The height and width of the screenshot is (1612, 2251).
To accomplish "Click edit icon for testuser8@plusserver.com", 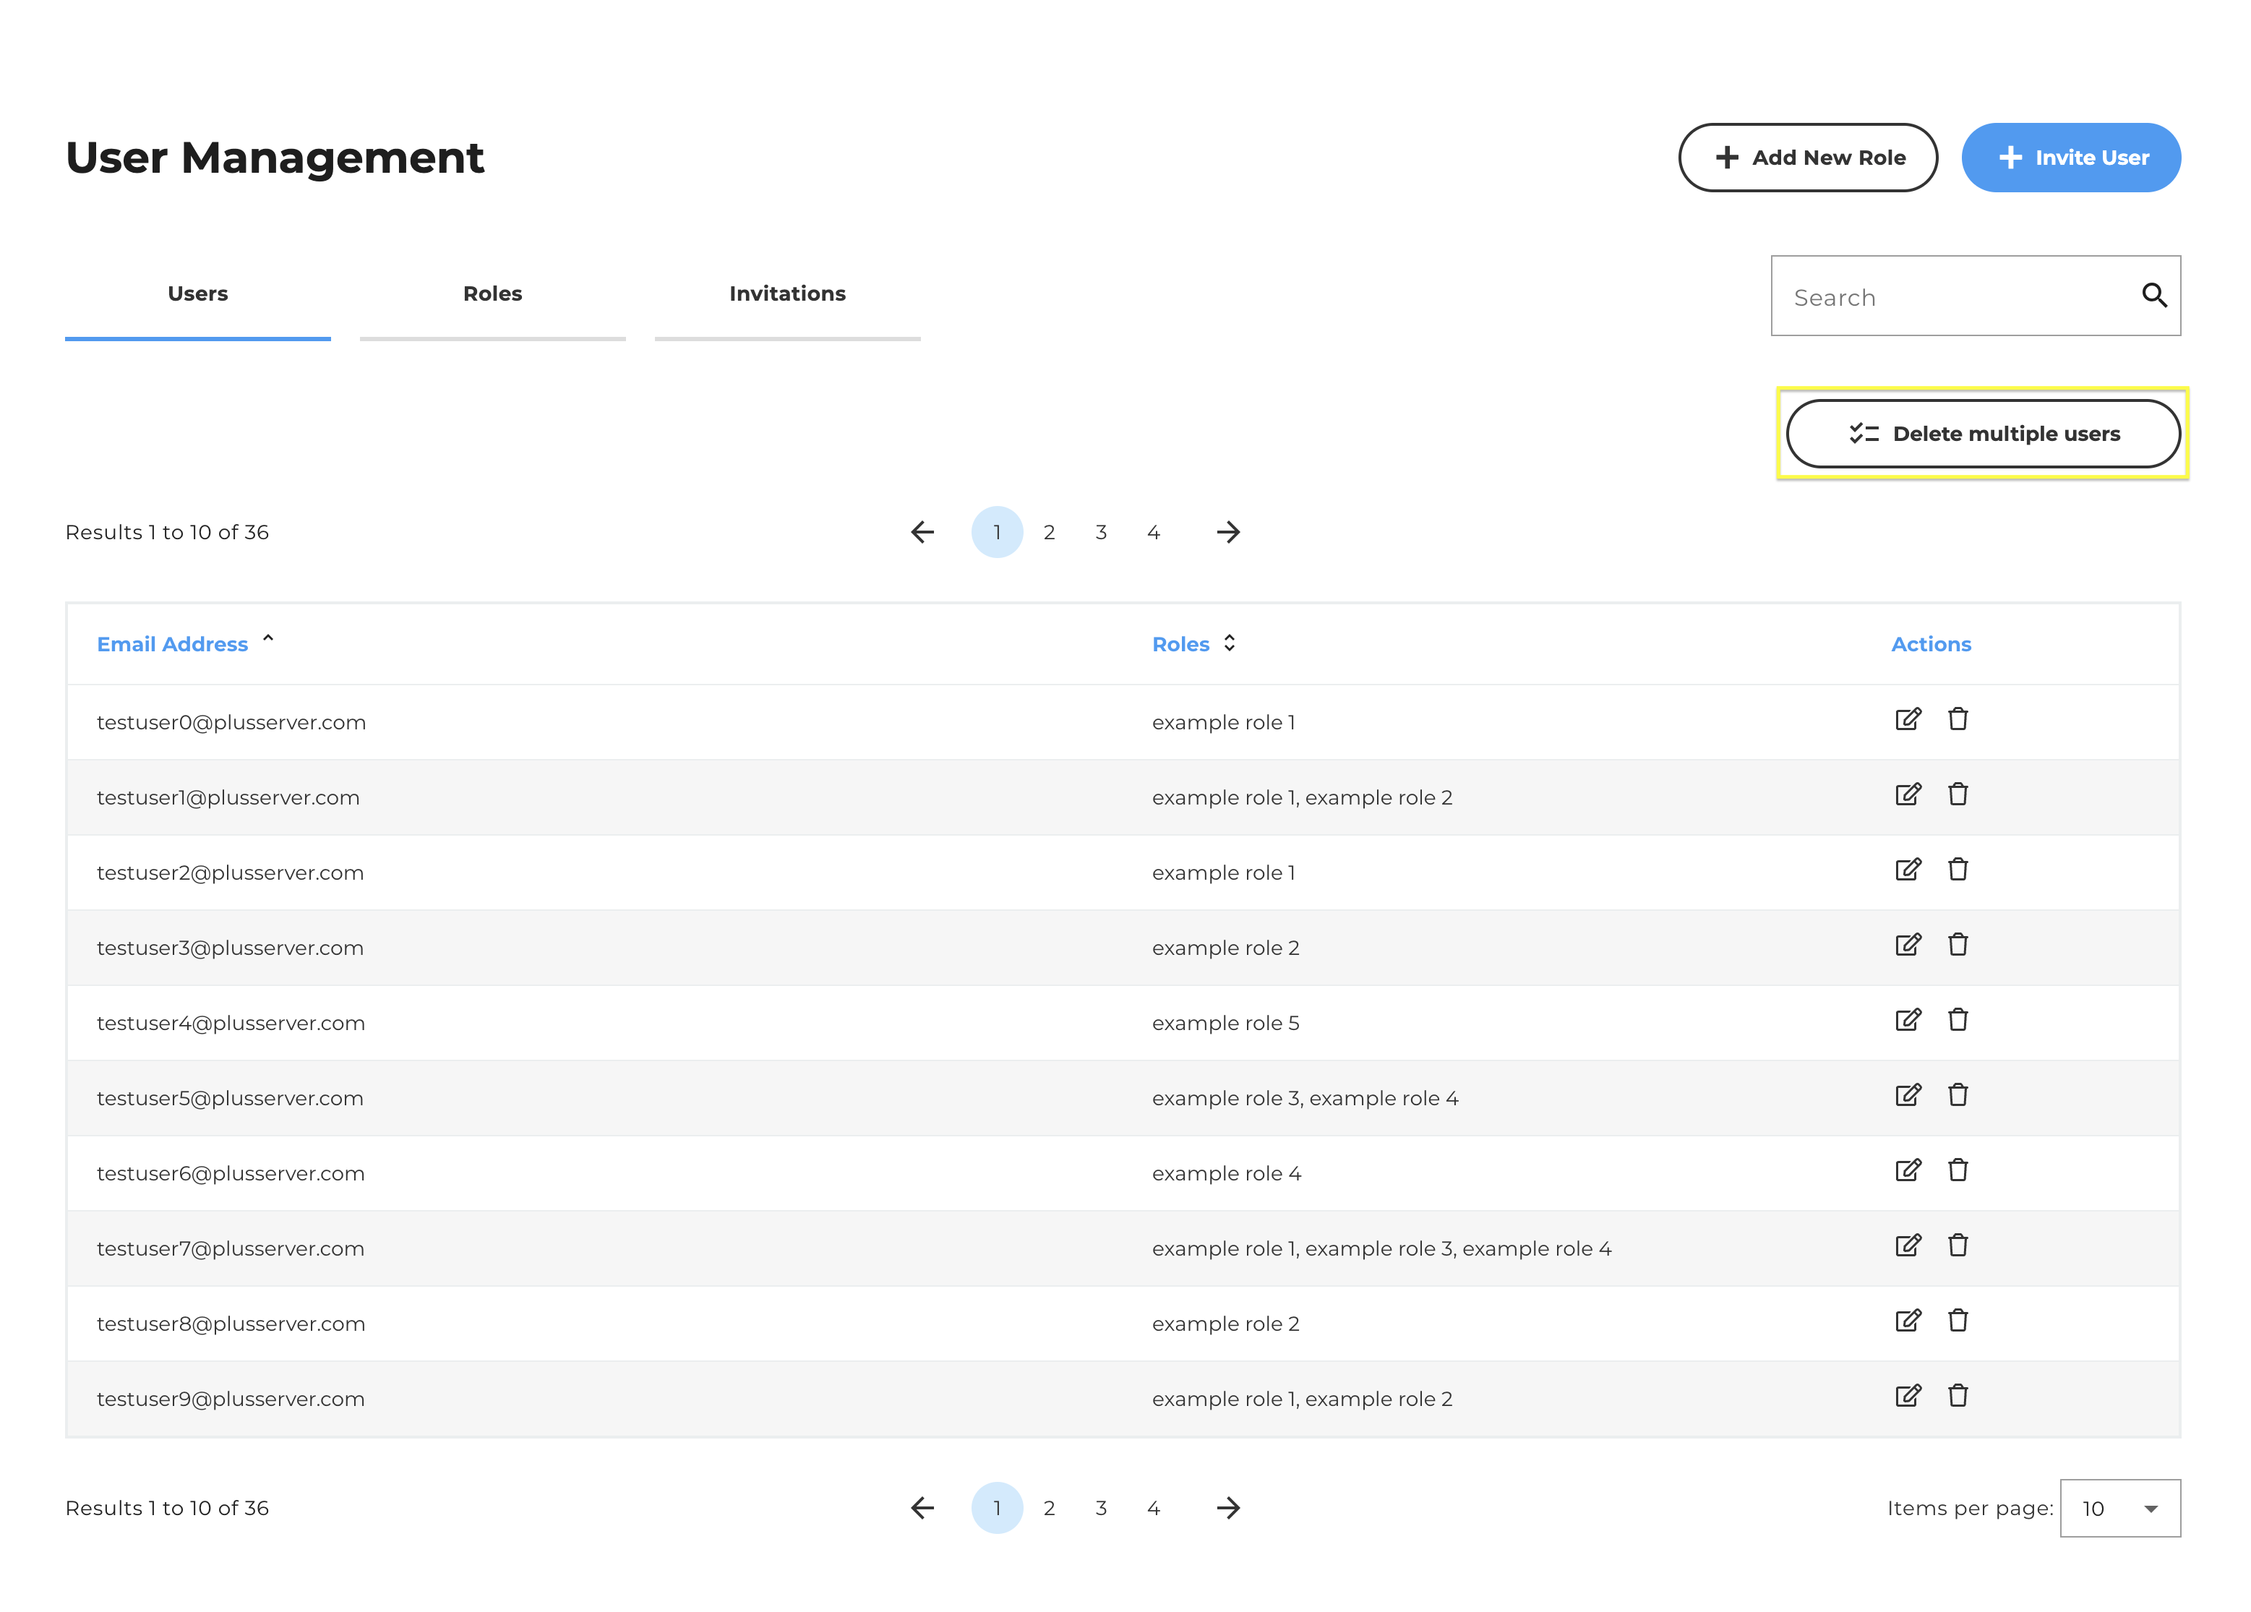I will [x=1908, y=1321].
